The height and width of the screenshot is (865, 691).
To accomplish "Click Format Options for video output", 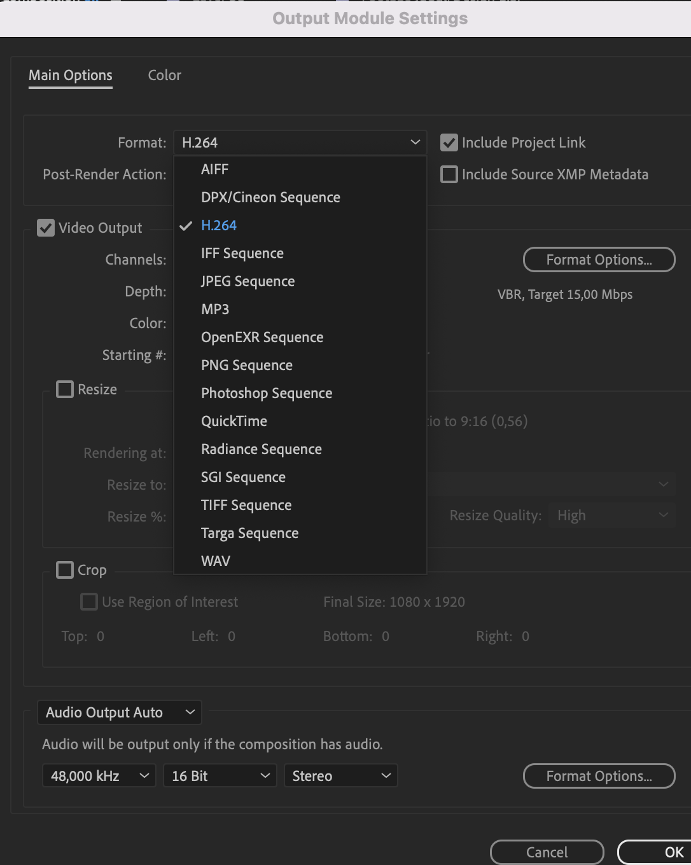I will pos(598,259).
